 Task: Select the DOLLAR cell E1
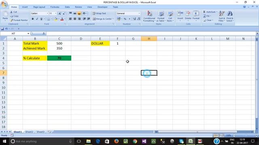pos(100,43)
